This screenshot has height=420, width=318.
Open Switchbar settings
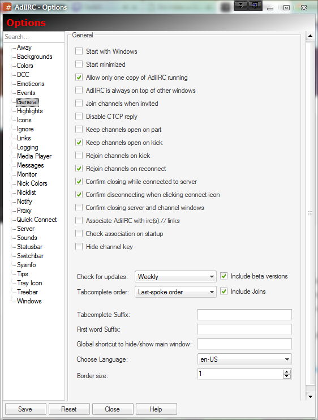tap(30, 256)
